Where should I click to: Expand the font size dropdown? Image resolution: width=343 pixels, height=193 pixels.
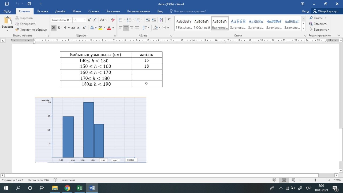(x=84, y=20)
